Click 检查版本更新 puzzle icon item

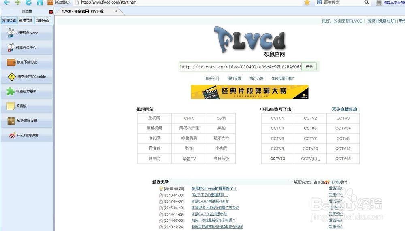click(x=27, y=91)
